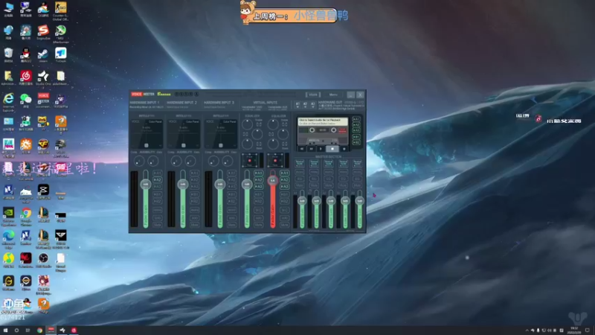Viewport: 595px width, 335px height.
Task: Enable mono on Hardware Input 1
Action: [157, 210]
